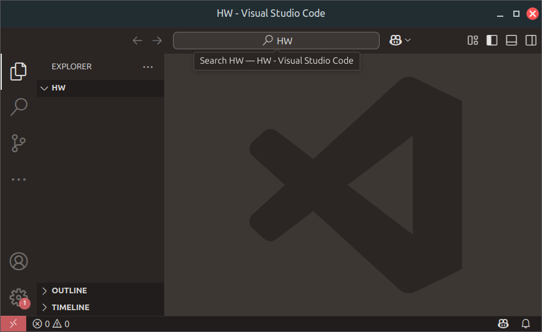Show errors count in status bar
Viewport: 542px width, 332px height.
(x=41, y=324)
